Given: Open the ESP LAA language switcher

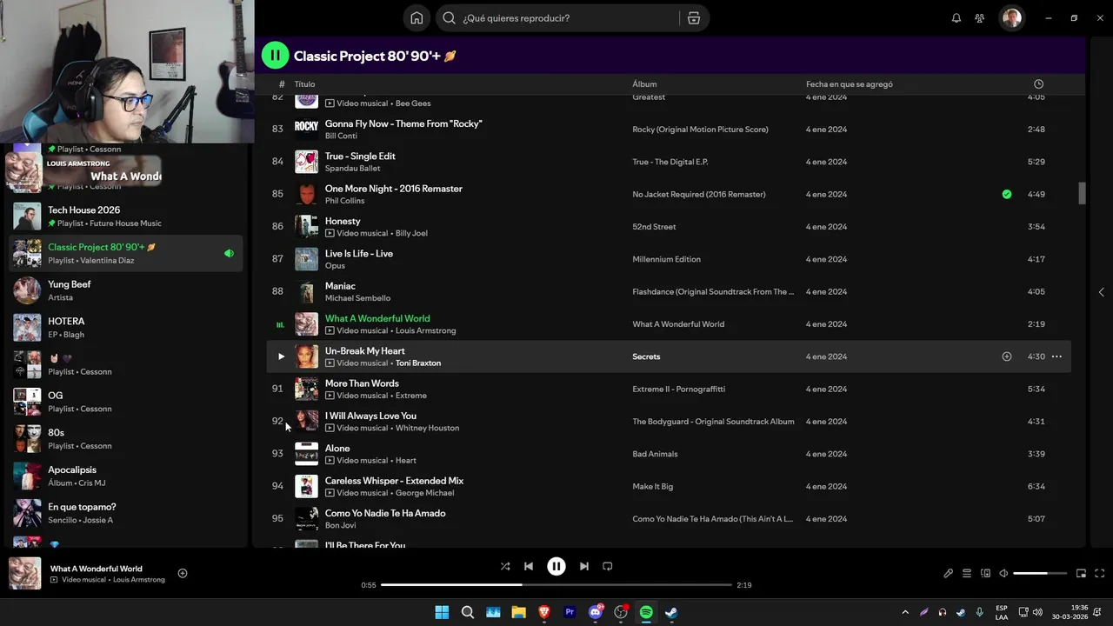Looking at the screenshot, I should (1002, 612).
